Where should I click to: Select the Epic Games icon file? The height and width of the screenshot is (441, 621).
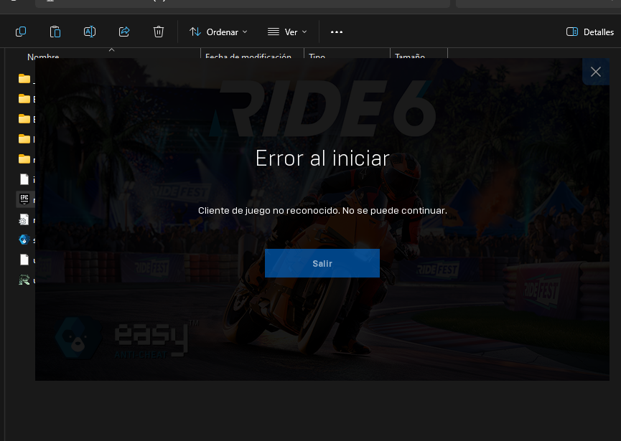[x=24, y=199]
